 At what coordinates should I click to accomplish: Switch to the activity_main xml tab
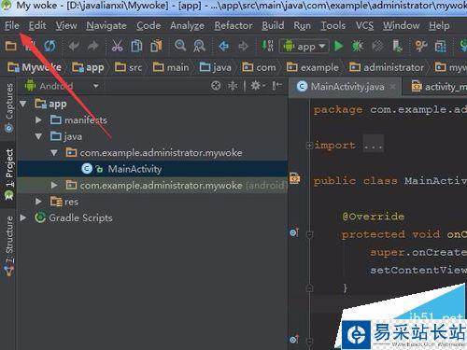[438, 87]
